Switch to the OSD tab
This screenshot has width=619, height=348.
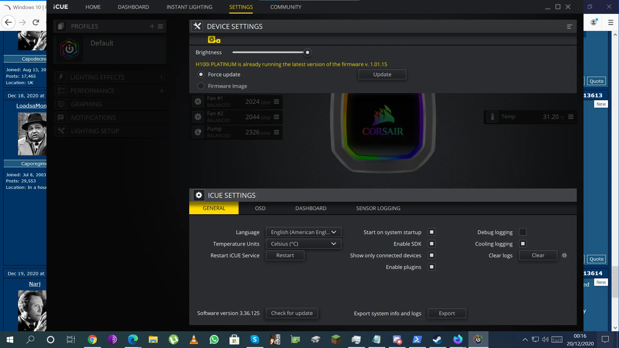coord(260,208)
